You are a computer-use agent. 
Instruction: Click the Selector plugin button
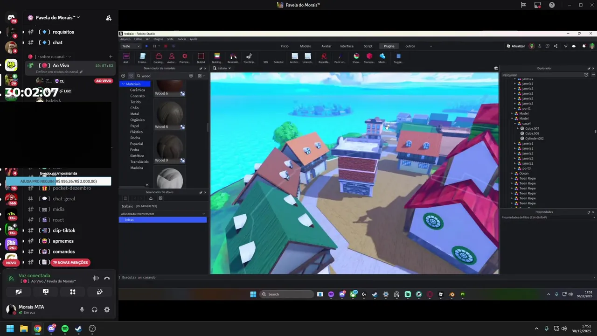(x=278, y=62)
